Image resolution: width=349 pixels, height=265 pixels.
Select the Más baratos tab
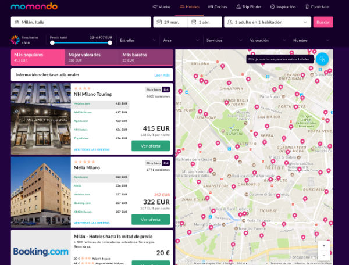[x=146, y=57]
